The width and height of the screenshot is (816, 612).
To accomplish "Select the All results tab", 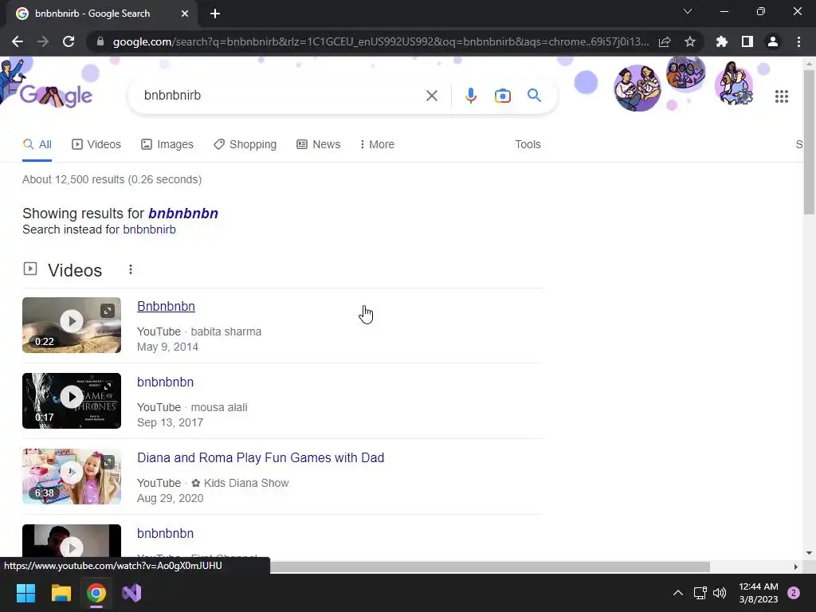I will [x=37, y=144].
